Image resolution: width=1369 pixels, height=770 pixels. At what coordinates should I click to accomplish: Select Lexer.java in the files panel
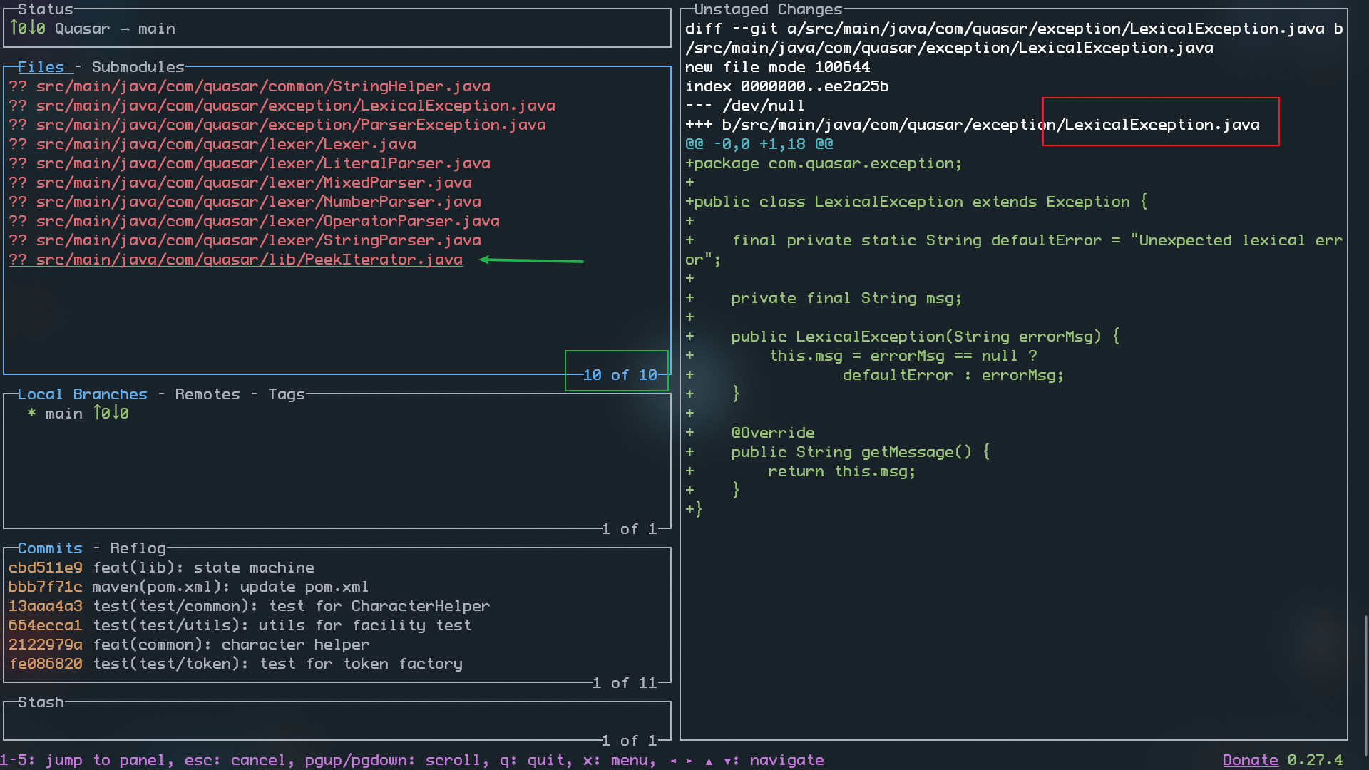click(212, 144)
